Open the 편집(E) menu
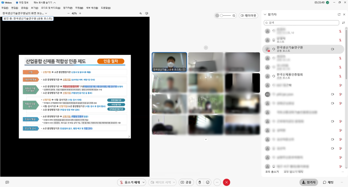348x187 pixels. tap(15, 8)
